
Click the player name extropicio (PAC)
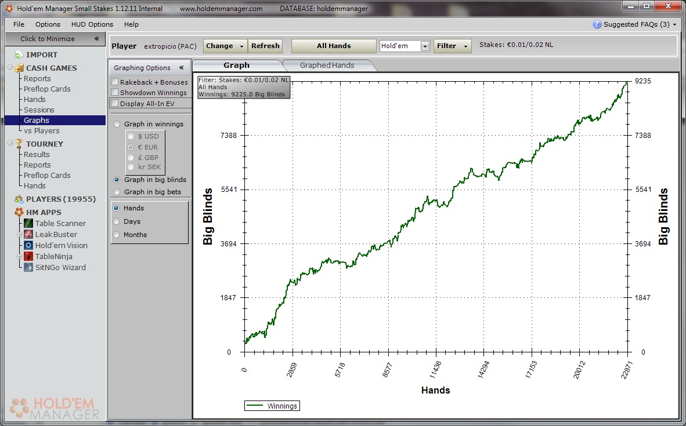pyautogui.click(x=170, y=46)
